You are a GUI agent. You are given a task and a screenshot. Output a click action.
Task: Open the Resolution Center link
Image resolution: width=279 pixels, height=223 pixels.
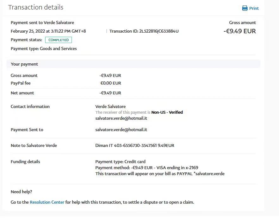(47, 202)
